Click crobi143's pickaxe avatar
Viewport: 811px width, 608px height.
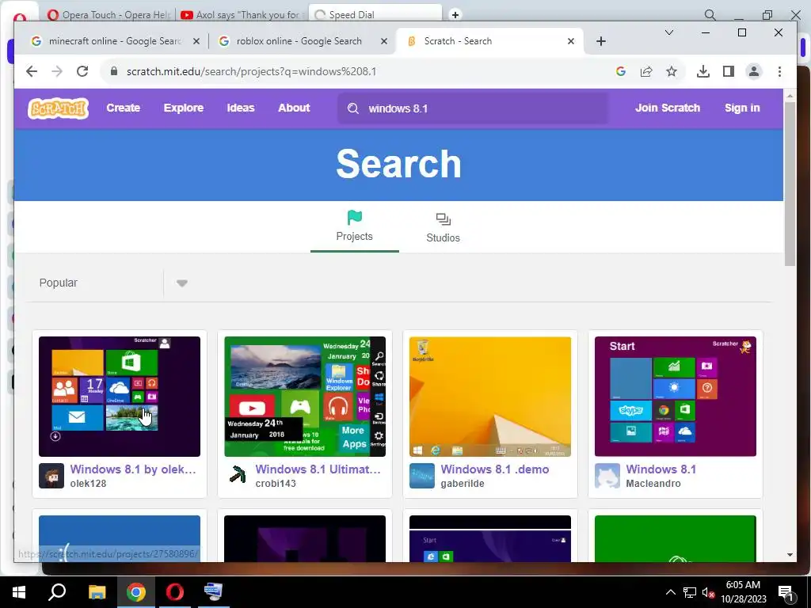237,476
